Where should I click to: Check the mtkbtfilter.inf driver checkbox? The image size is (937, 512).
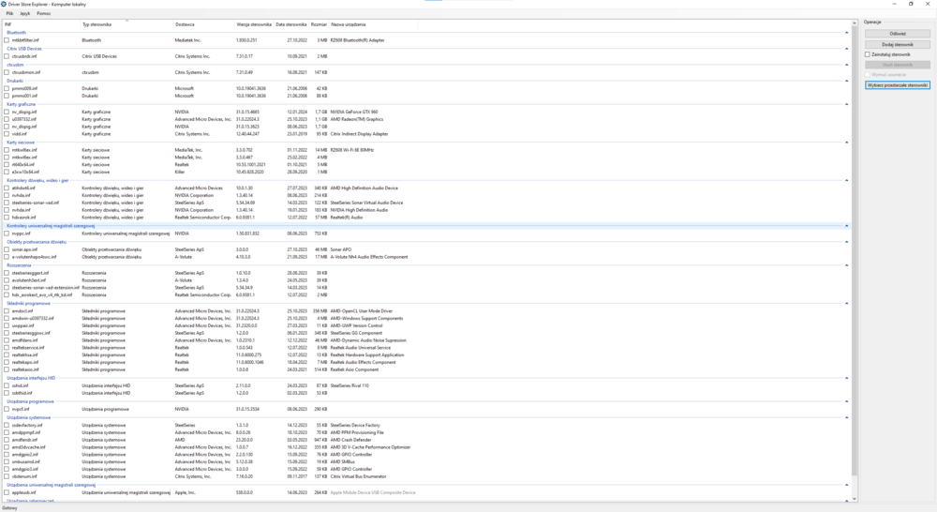[7, 40]
